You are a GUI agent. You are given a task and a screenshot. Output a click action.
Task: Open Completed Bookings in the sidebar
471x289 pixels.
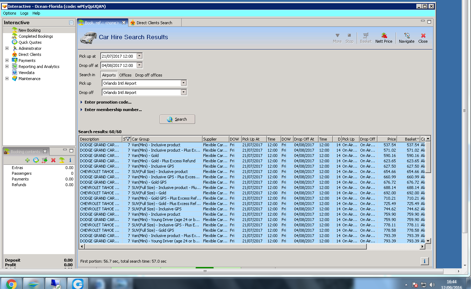point(36,36)
